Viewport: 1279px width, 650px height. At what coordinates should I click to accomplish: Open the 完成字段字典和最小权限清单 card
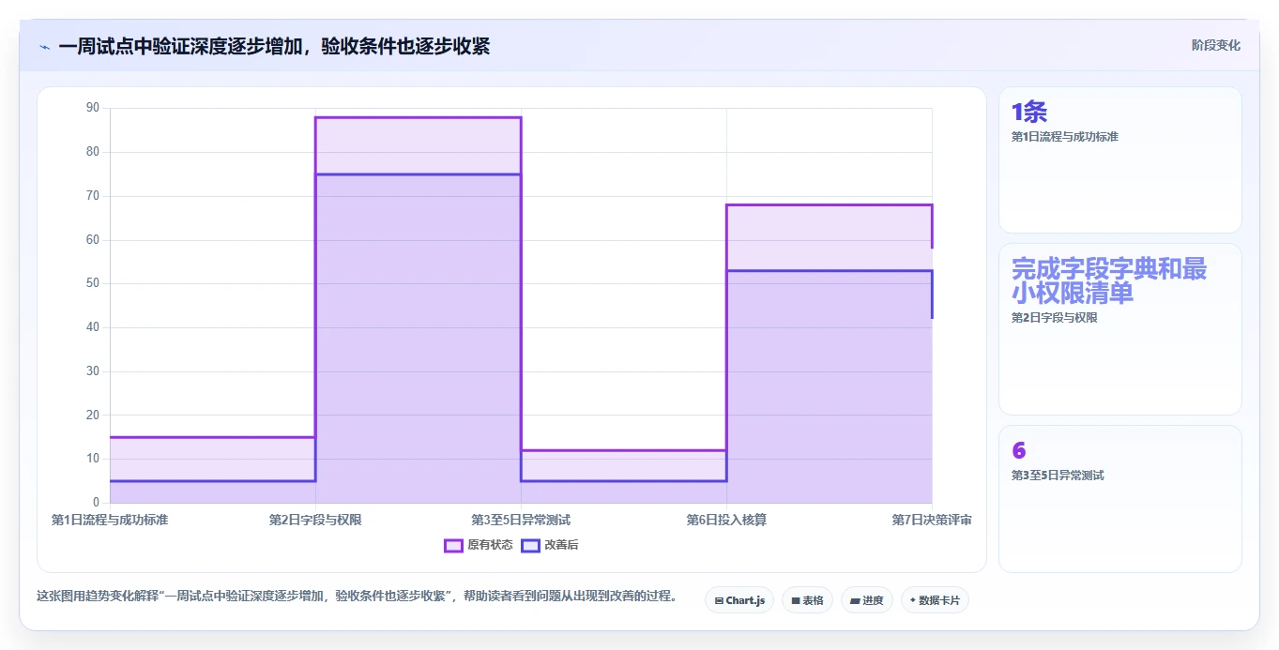click(1120, 329)
